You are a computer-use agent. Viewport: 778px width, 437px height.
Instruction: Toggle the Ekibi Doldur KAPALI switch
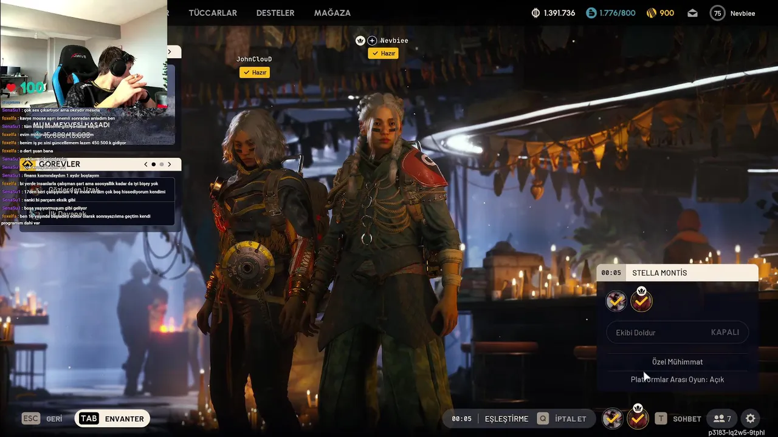tap(677, 333)
